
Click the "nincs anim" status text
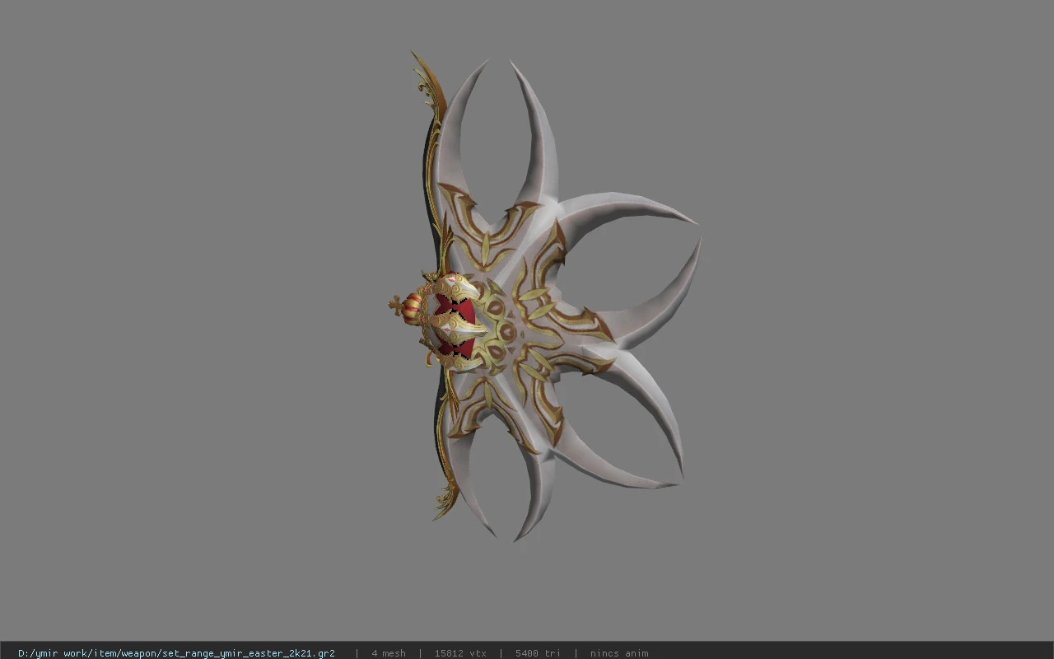pyautogui.click(x=619, y=653)
